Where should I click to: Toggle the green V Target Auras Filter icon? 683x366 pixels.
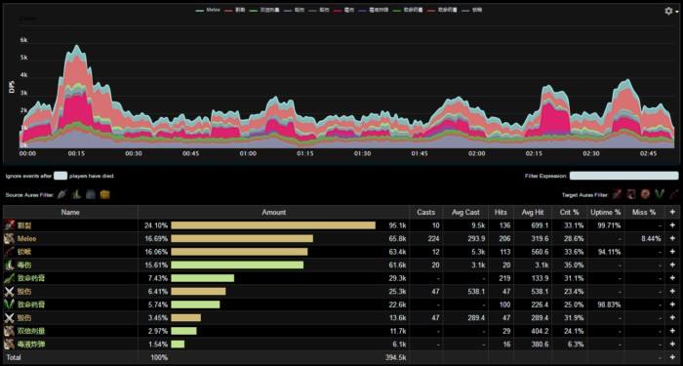[660, 194]
